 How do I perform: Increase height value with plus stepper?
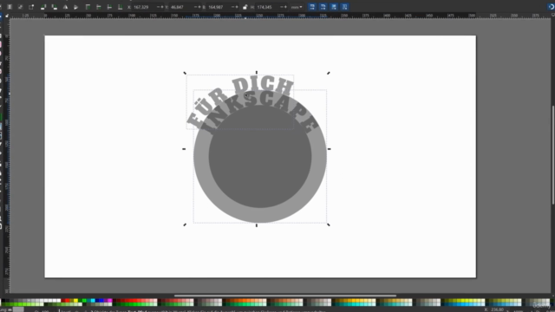click(x=285, y=7)
